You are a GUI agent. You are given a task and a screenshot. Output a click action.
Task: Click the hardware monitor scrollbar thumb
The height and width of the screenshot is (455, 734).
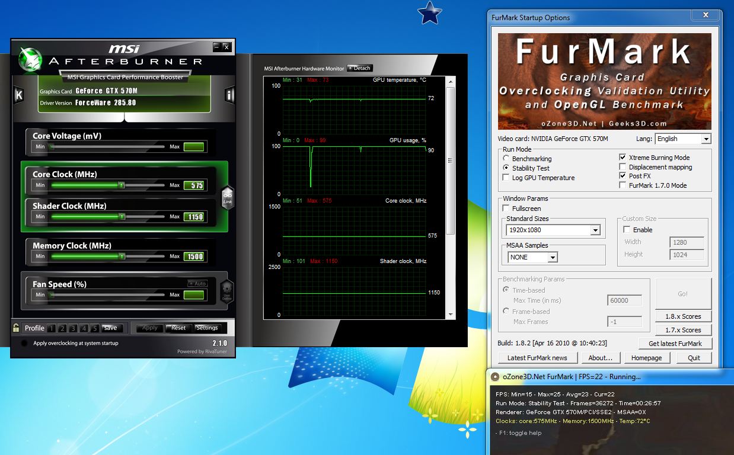point(451,160)
